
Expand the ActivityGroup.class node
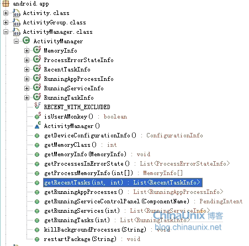[x=6, y=23]
